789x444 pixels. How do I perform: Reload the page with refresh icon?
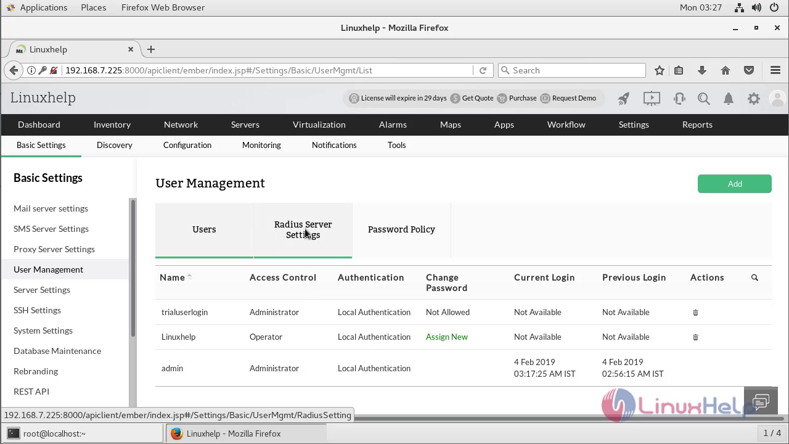click(x=483, y=70)
